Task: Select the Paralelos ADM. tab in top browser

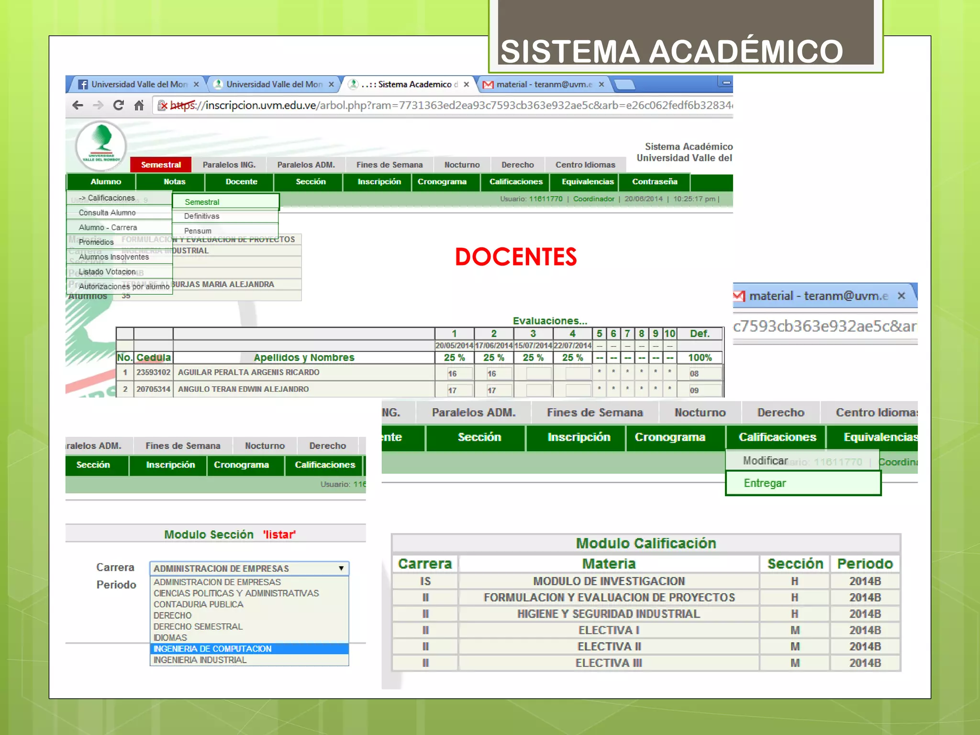Action: click(306, 165)
